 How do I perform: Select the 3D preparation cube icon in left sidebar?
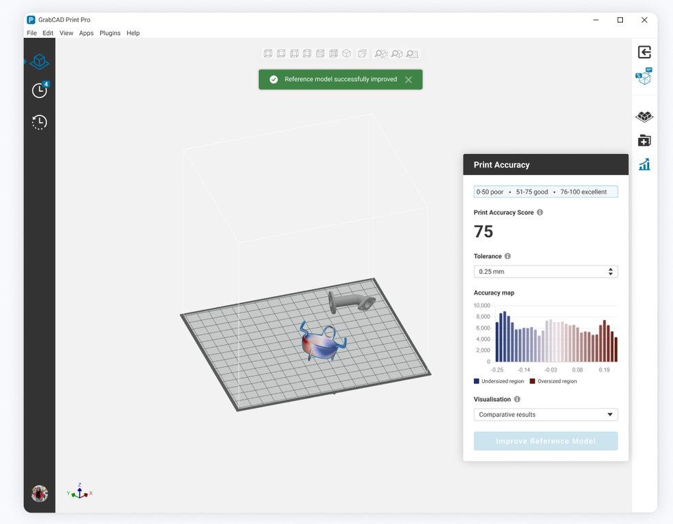coord(39,62)
